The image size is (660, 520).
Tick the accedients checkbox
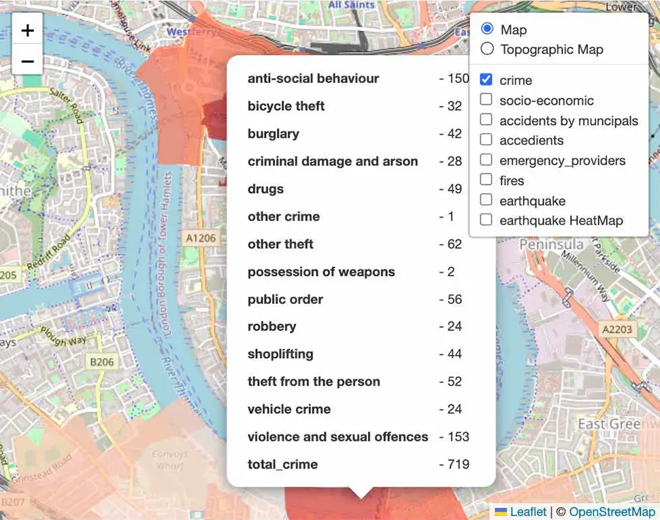486,139
